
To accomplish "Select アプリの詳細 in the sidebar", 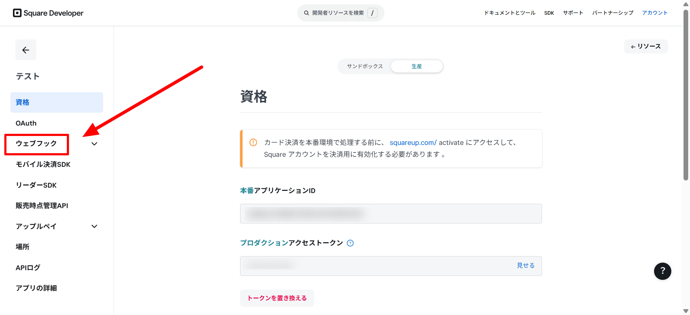I will tap(36, 288).
